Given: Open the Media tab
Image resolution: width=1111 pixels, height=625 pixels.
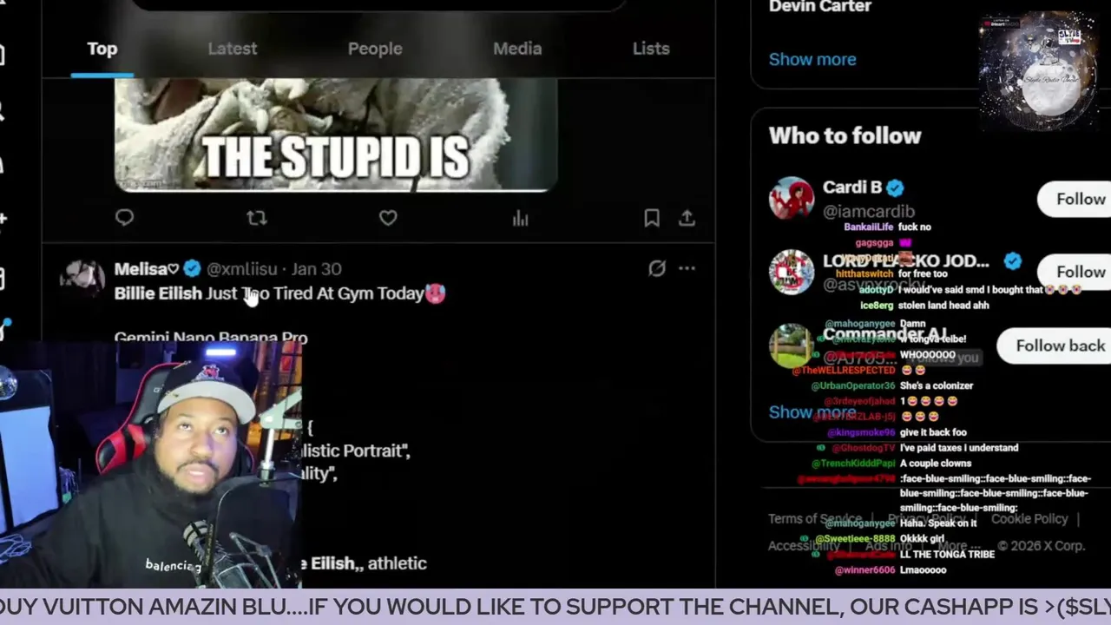Looking at the screenshot, I should [517, 49].
